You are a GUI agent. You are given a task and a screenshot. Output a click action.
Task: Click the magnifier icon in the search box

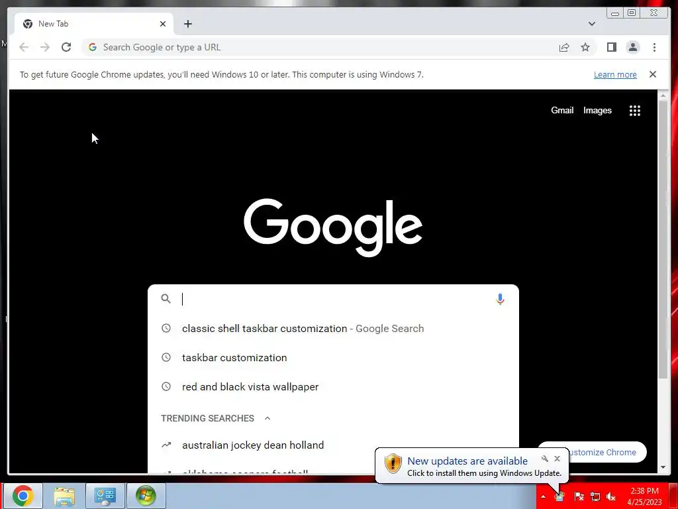(166, 299)
